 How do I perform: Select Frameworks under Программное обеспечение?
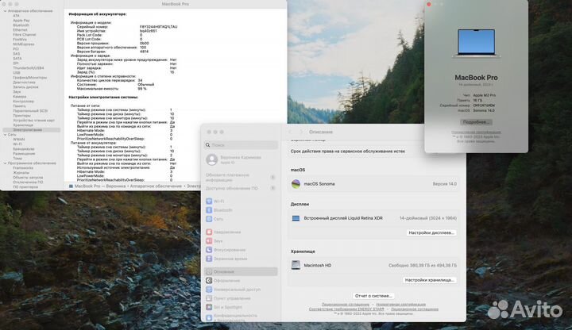click(23, 168)
